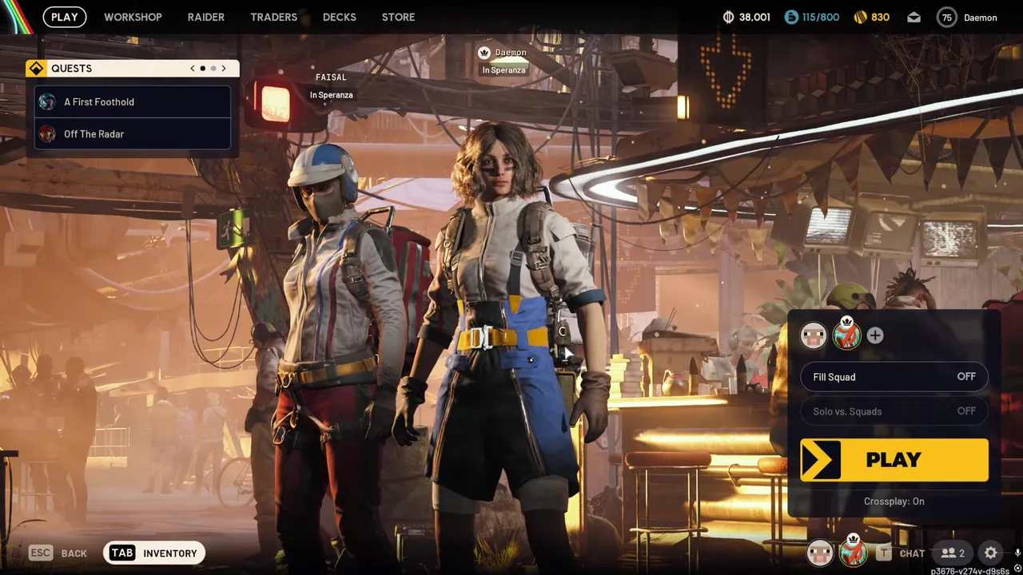Open the Traders tab
The height and width of the screenshot is (575, 1023).
point(273,17)
